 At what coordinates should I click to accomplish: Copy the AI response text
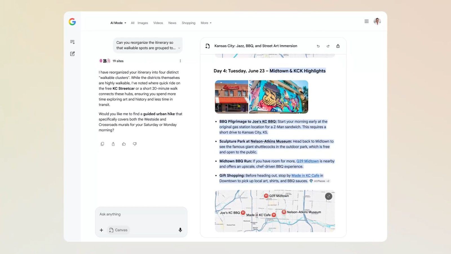click(x=102, y=144)
